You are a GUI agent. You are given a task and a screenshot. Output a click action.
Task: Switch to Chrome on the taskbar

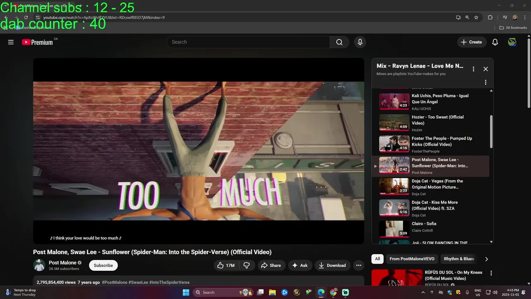[x=333, y=292]
